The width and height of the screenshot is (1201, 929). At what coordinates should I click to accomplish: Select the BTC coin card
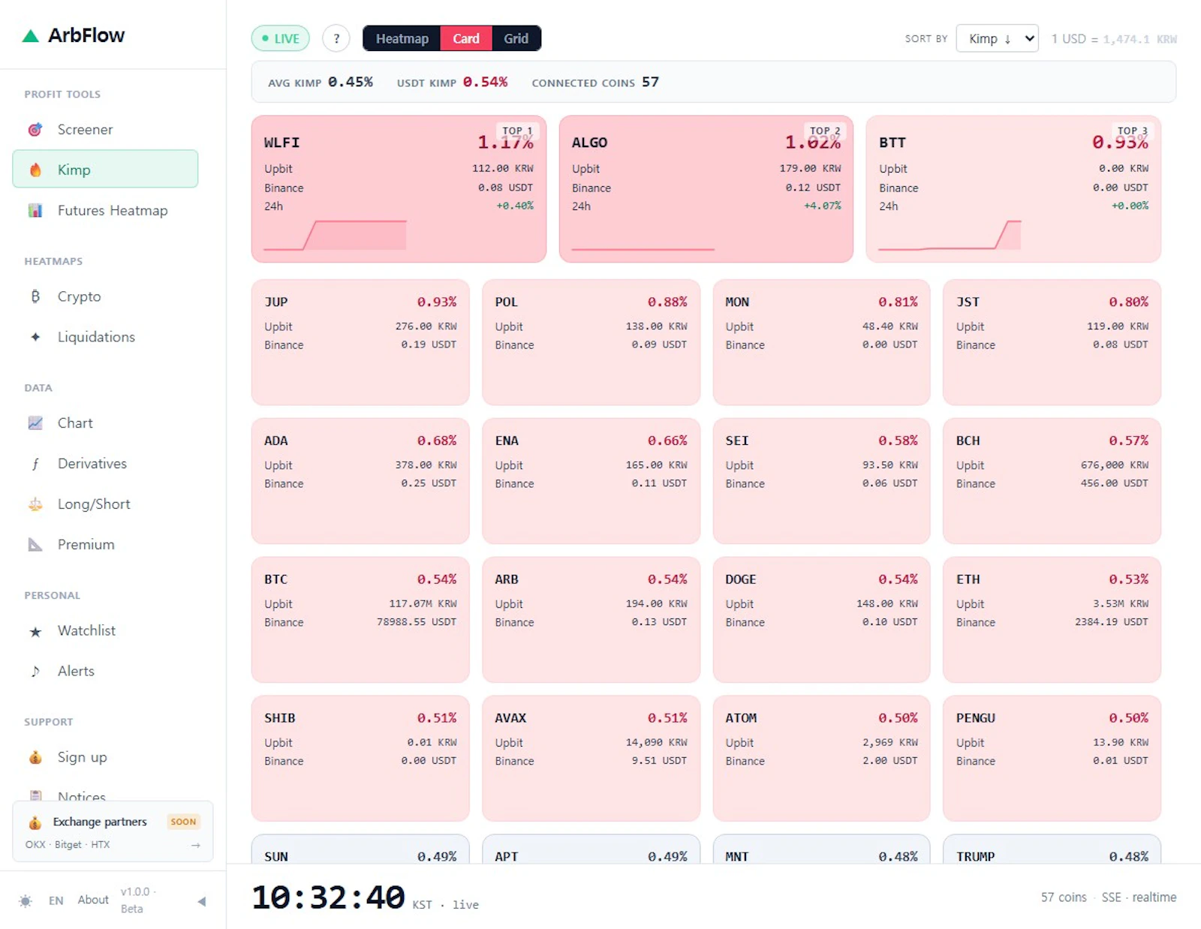click(x=360, y=620)
